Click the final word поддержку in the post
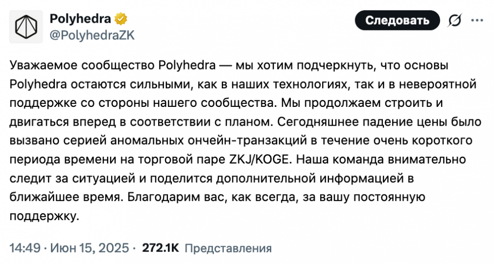The width and height of the screenshot is (494, 264). tap(44, 217)
